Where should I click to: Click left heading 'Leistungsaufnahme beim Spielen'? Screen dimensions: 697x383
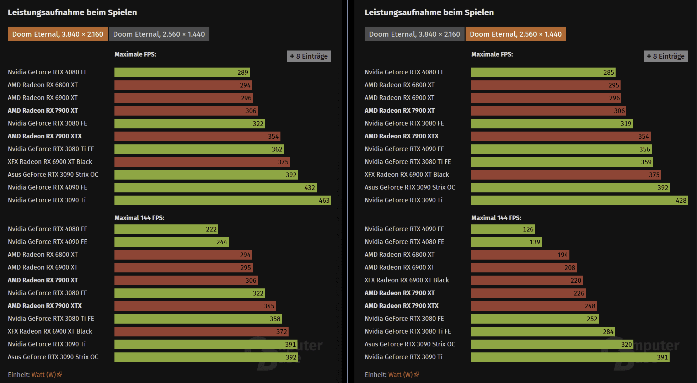click(x=73, y=12)
